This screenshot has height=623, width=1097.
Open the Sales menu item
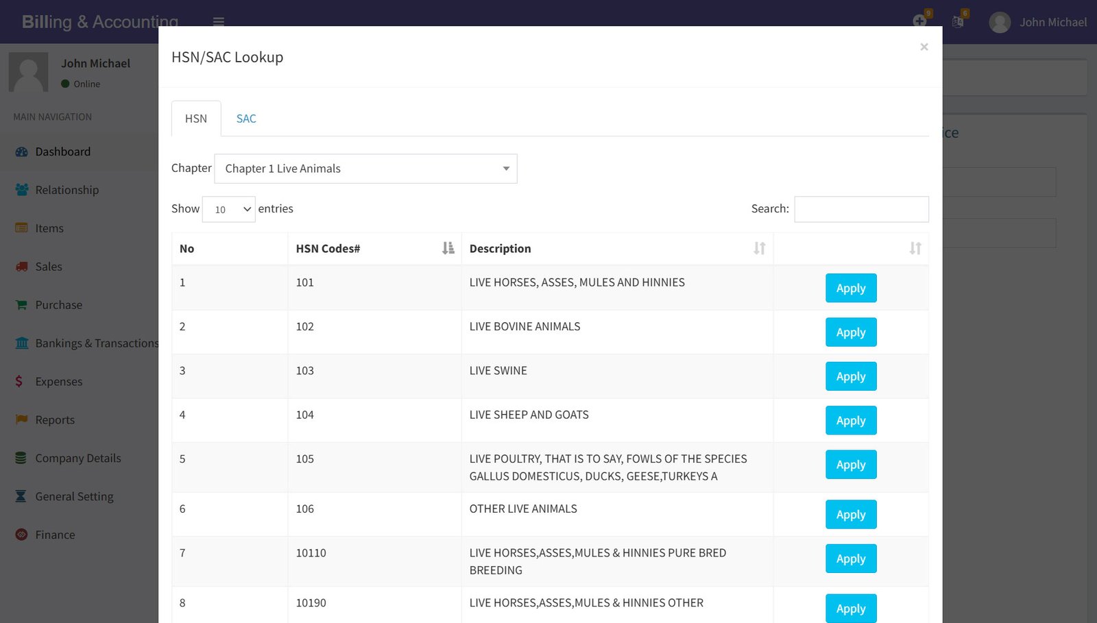[x=80, y=267]
